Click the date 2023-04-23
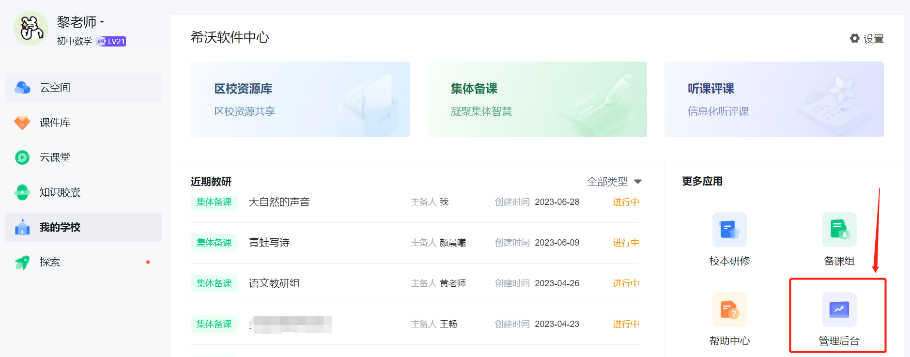Viewport: 910px width, 357px height. [x=557, y=324]
